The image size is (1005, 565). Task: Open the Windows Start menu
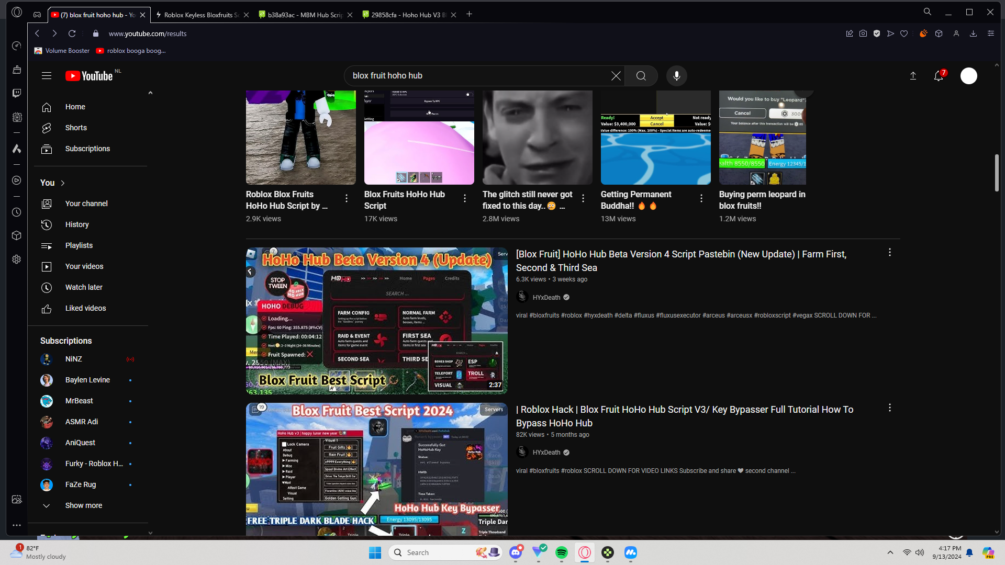click(375, 552)
